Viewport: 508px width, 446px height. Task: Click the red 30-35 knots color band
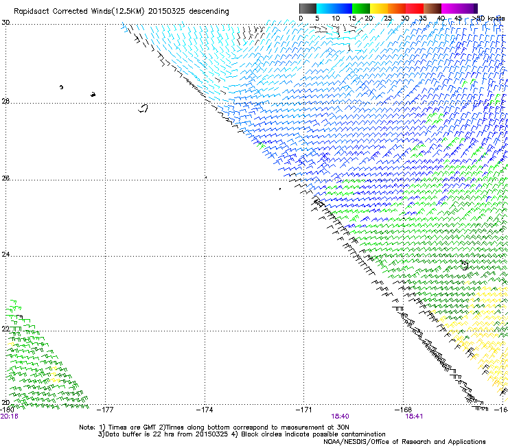[x=415, y=8]
